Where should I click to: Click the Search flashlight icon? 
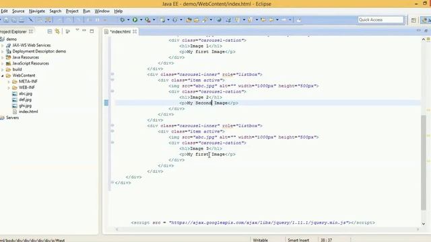tap(205, 19)
